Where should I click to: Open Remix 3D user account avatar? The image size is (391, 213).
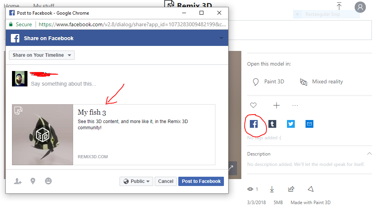[360, 7]
